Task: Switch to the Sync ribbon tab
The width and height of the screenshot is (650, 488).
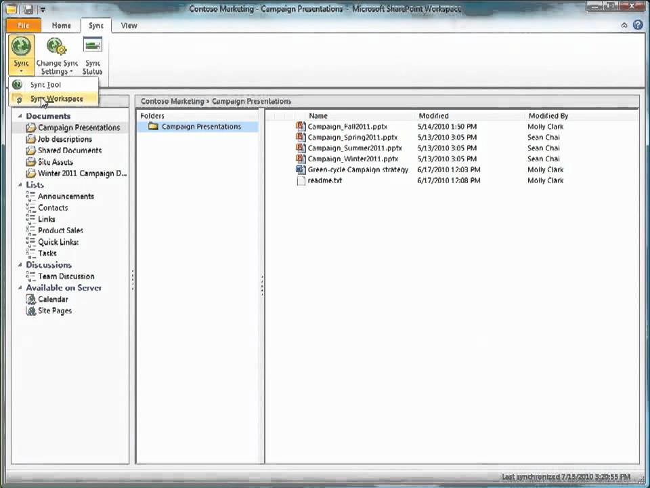Action: point(95,25)
